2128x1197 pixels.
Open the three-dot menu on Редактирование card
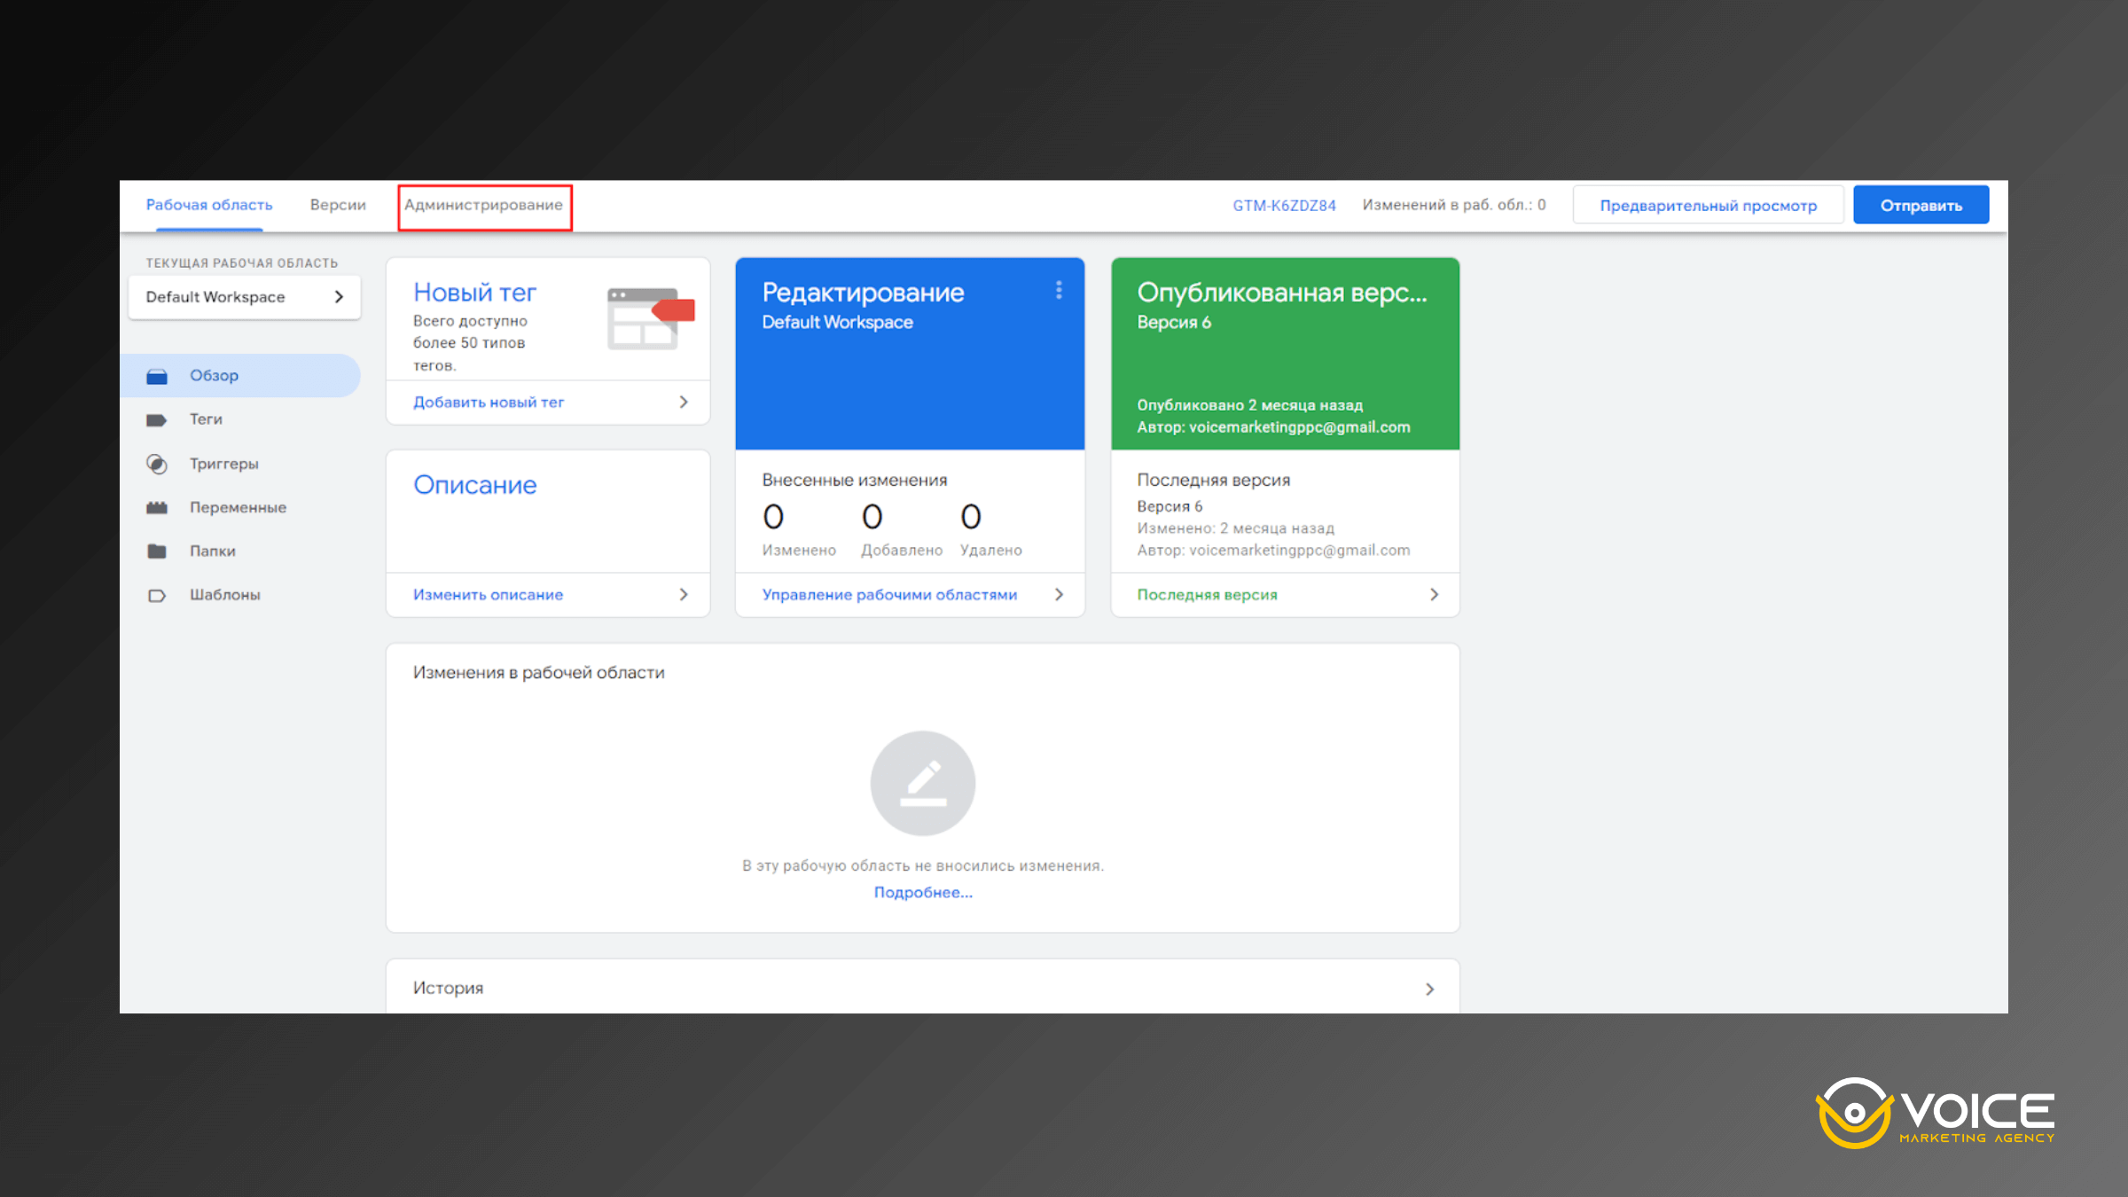pyautogui.click(x=1059, y=289)
